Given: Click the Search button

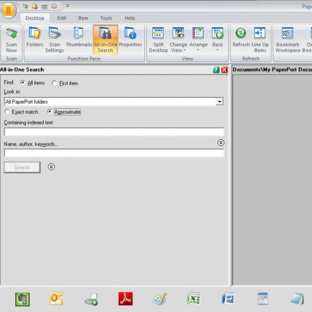Looking at the screenshot, I should (22, 167).
